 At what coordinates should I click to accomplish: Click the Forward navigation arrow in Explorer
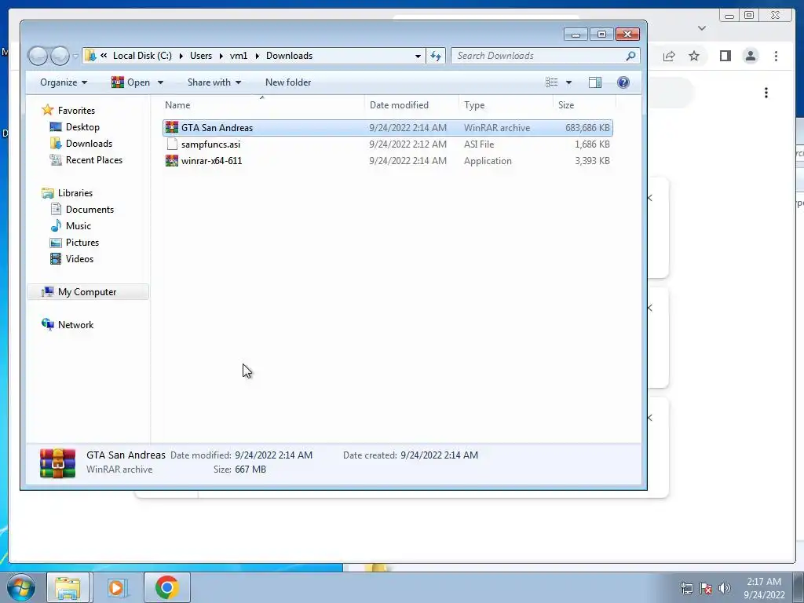click(x=60, y=56)
